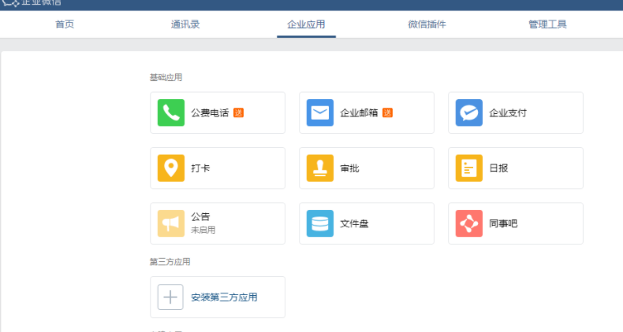Image resolution: width=623 pixels, height=332 pixels.
Task: Open the red 同事吧 icon
Action: coord(469,223)
